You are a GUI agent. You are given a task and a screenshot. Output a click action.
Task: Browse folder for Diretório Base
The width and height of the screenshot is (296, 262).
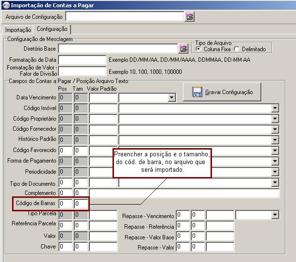tap(183, 49)
